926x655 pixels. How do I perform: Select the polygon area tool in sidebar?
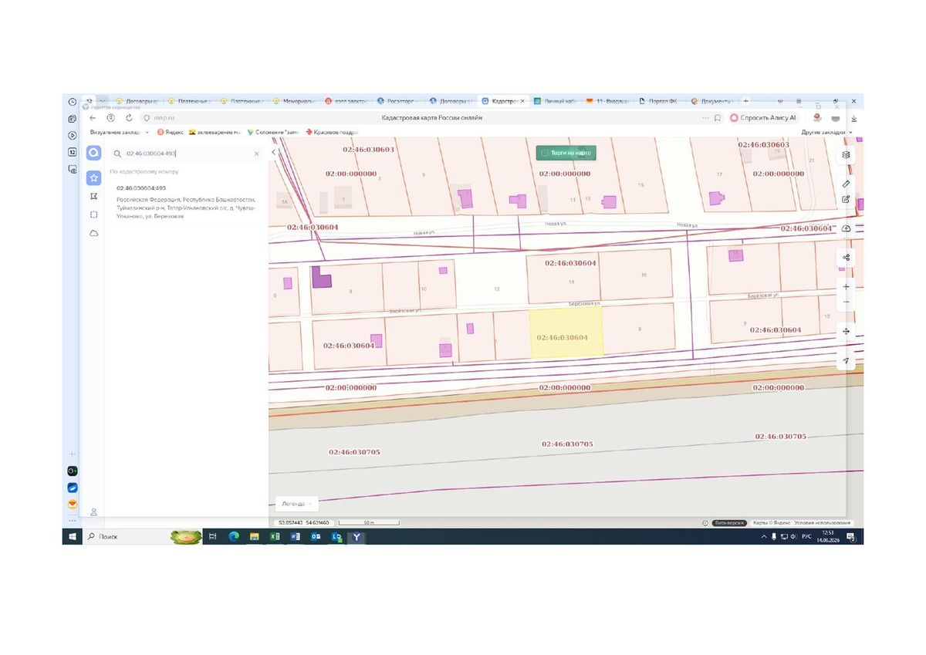pos(93,197)
